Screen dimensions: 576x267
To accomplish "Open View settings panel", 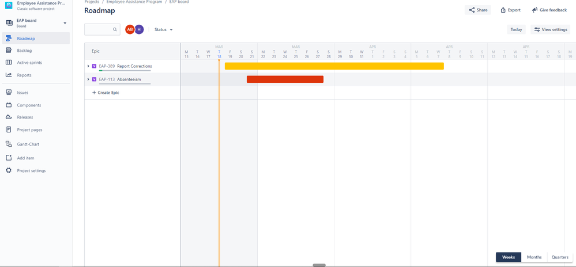I will coord(550,30).
